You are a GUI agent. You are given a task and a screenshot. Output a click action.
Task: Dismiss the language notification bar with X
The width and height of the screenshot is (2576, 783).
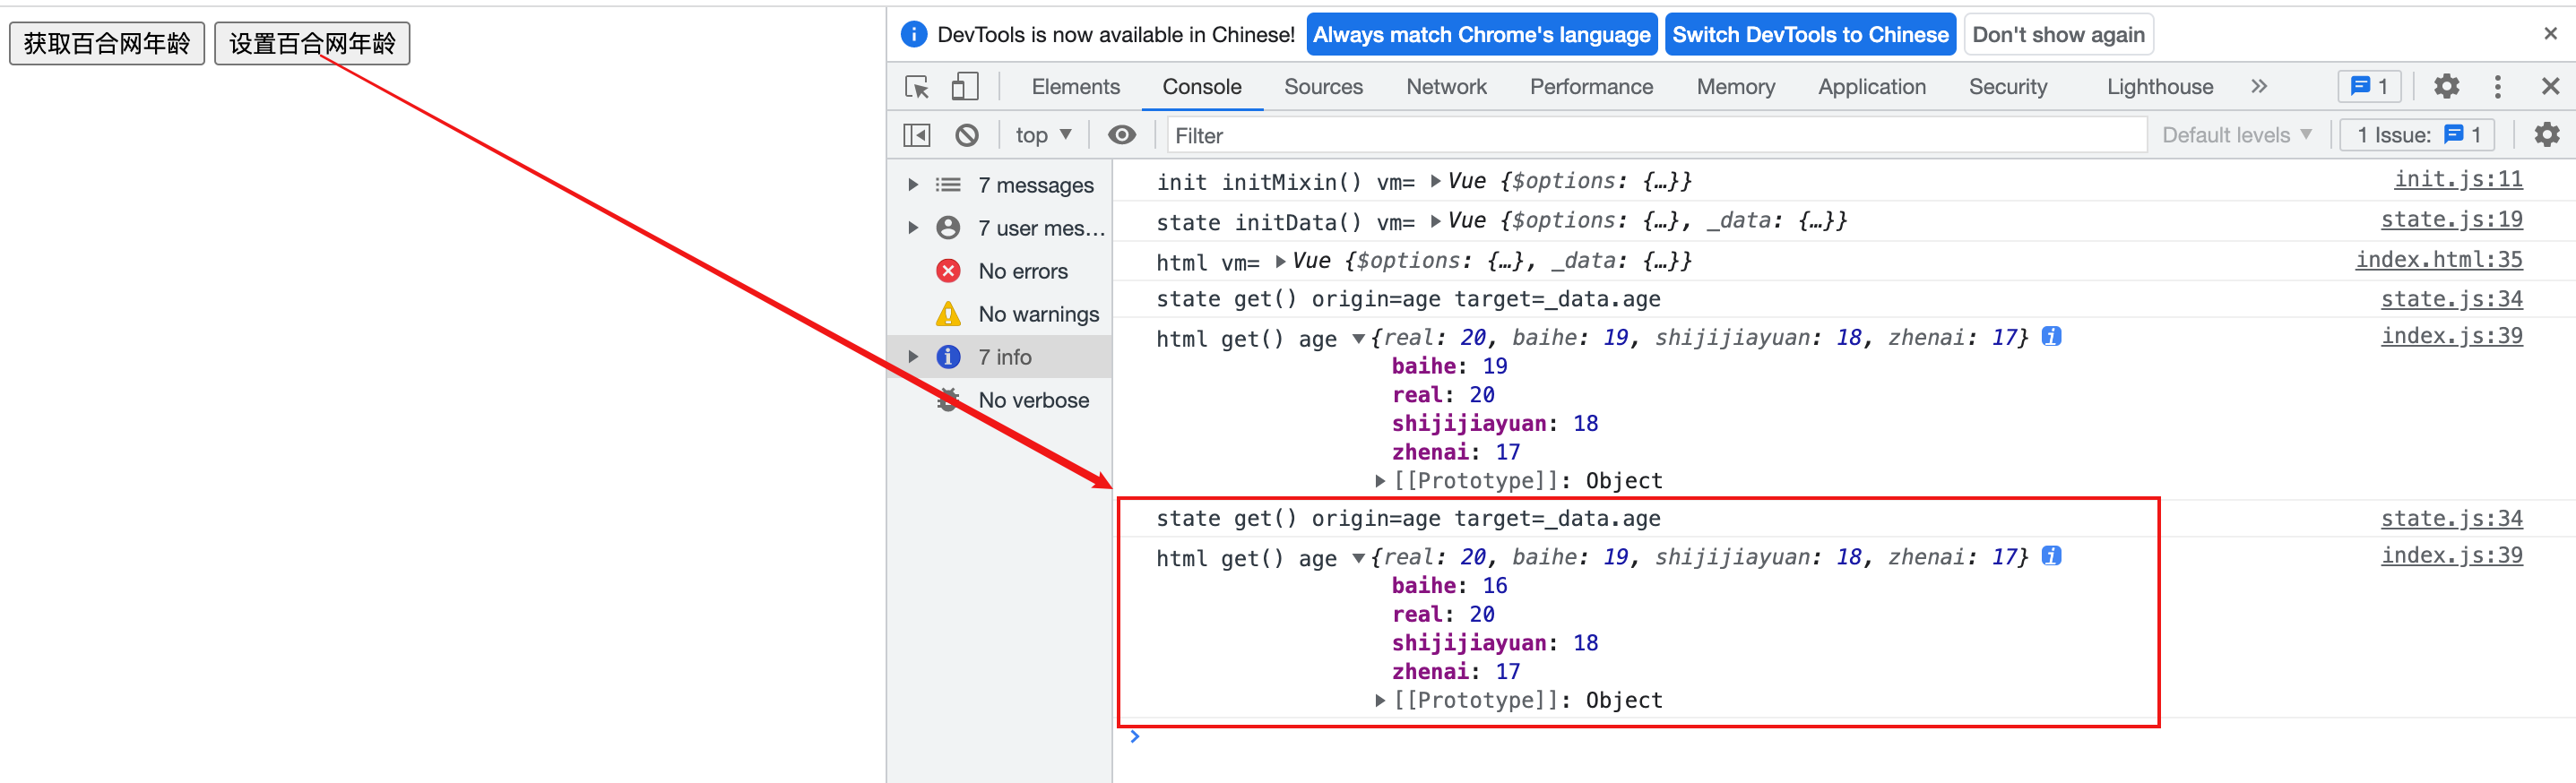click(x=2551, y=34)
